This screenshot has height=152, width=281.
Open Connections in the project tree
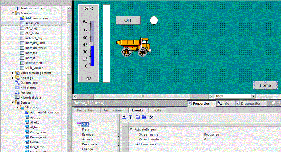pyautogui.click(x=29, y=82)
